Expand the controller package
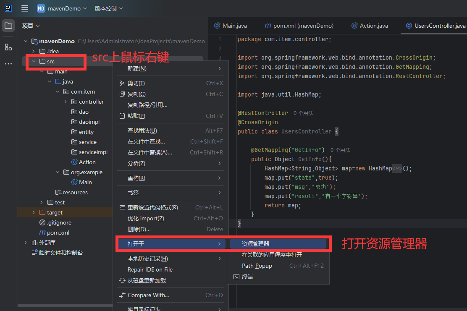Screen dimensions: 467x311 (x=65, y=102)
